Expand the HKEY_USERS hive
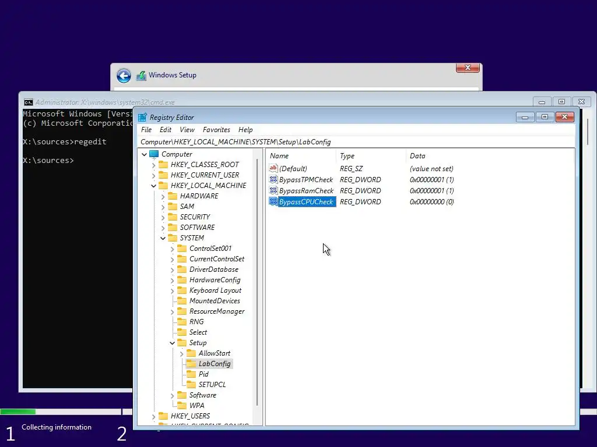597x447 pixels. point(153,417)
